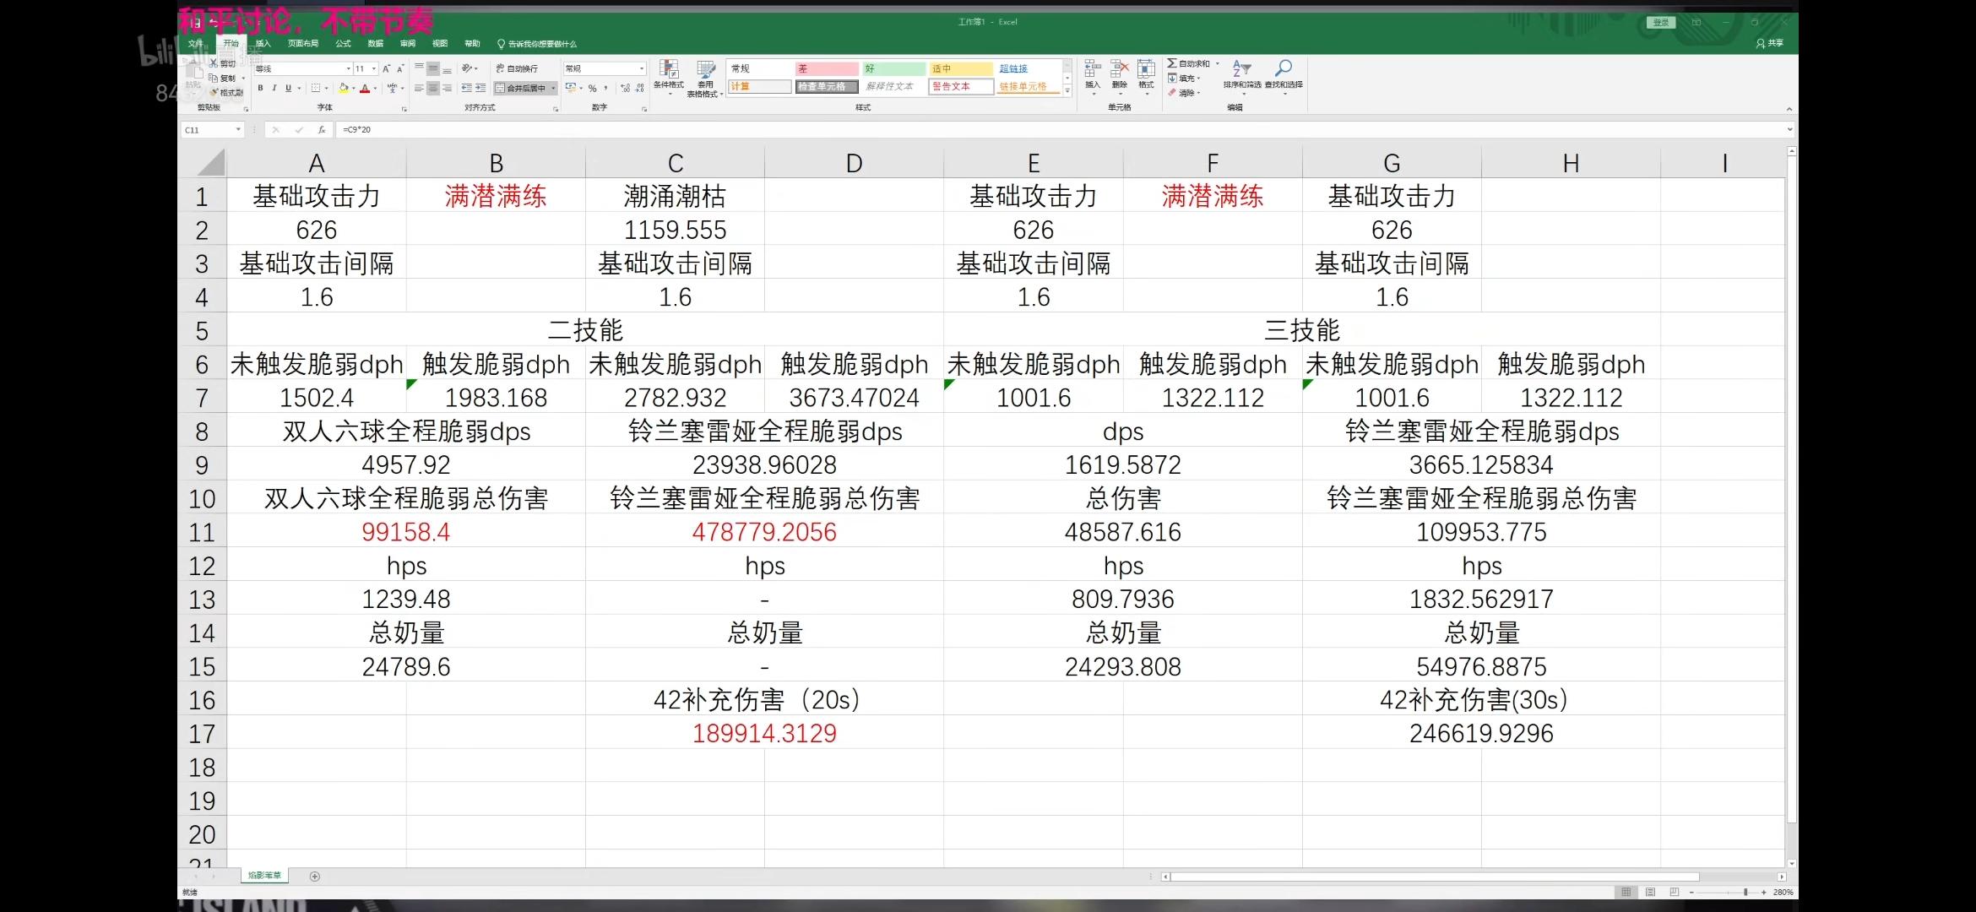Toggle Wrap Text (自动换行)
Viewport: 1976px width, 912px height.
517,68
